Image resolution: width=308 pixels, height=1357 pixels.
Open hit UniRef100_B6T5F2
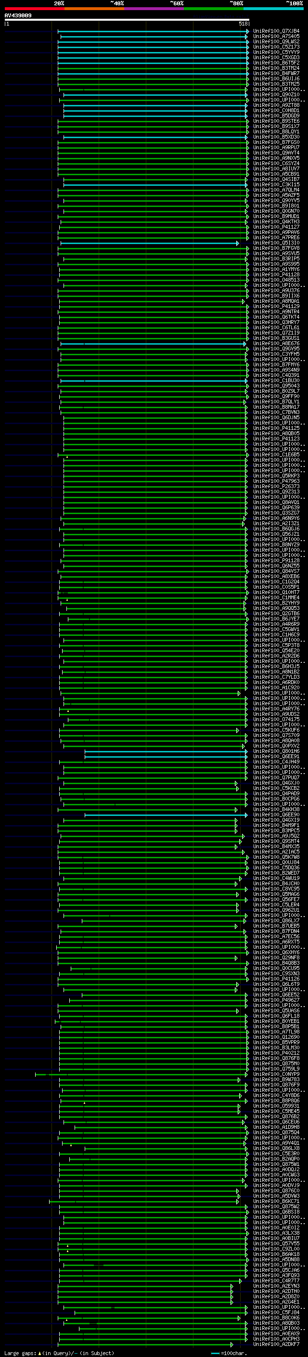click(x=276, y=63)
